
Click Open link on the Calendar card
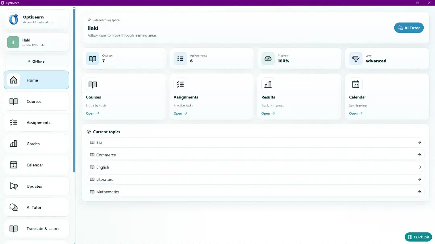tap(356, 113)
